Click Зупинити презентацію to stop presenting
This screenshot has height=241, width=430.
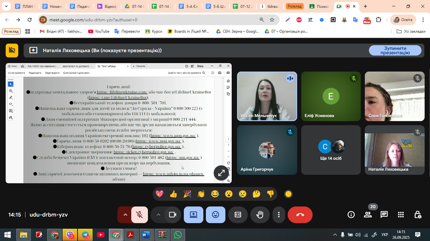(x=395, y=50)
